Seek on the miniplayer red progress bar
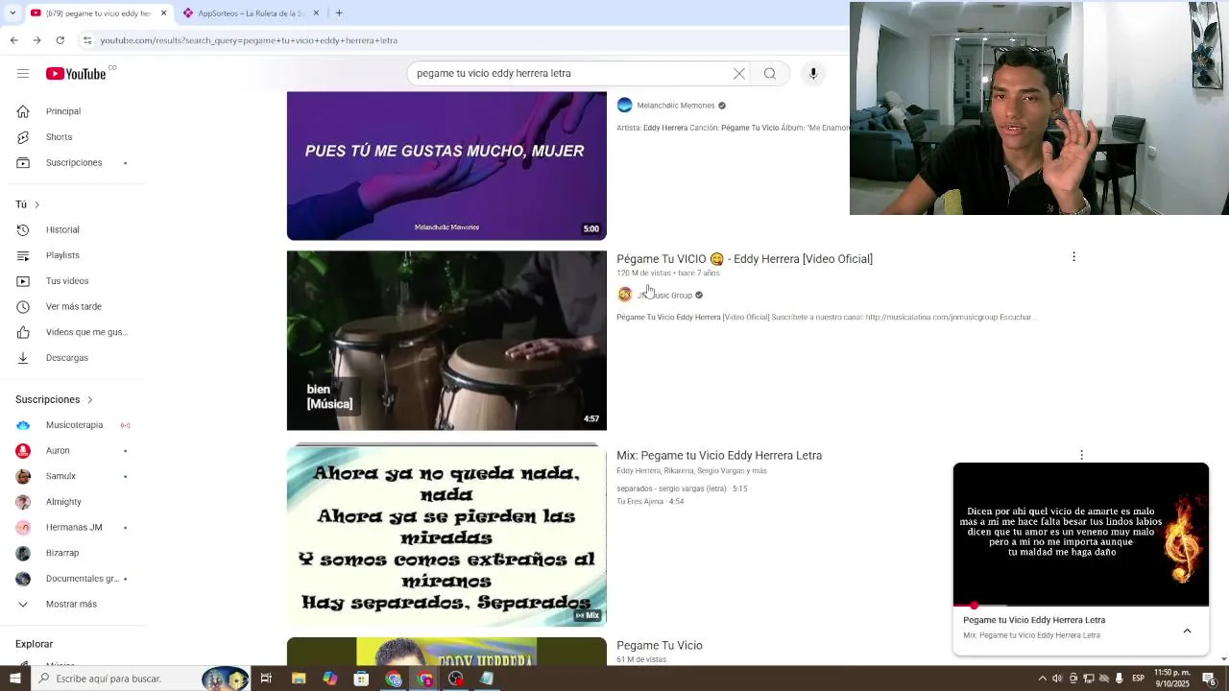Image resolution: width=1229 pixels, height=691 pixels. click(1081, 606)
